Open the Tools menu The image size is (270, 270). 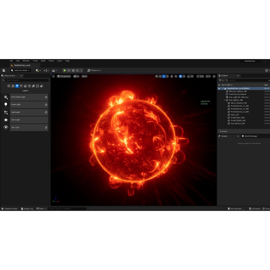point(35,61)
